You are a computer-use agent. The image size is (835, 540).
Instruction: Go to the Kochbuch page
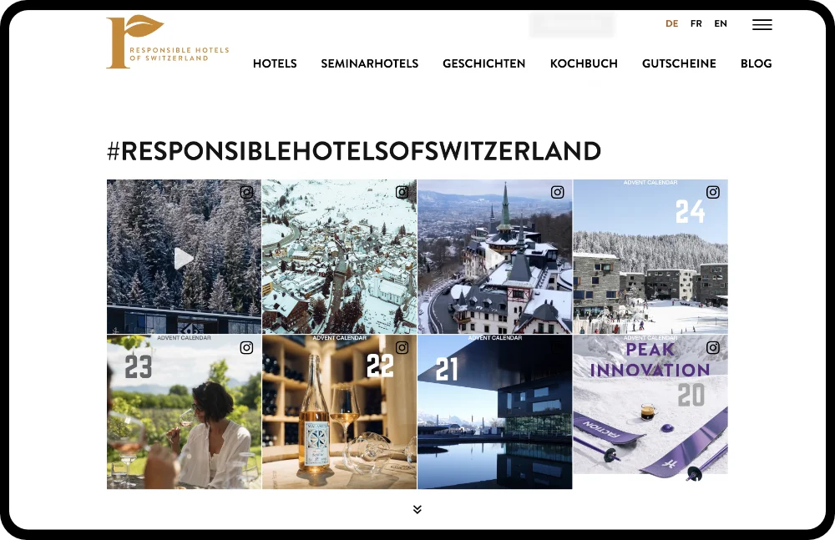584,63
